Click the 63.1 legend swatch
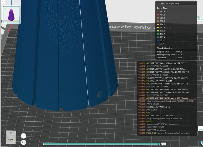 pyautogui.click(x=158, y=40)
